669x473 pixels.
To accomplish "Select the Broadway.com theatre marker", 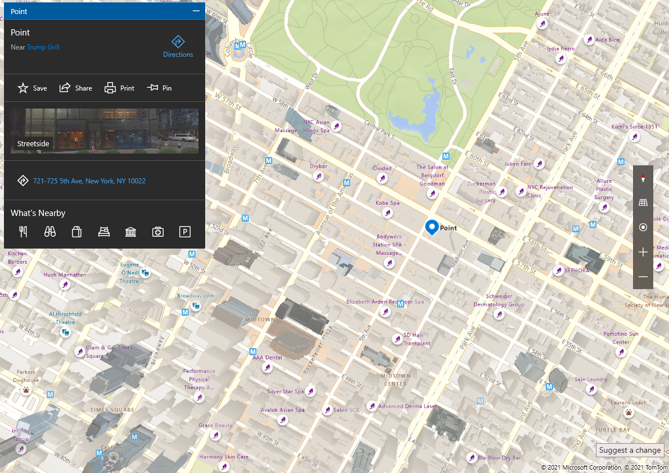I will (196, 305).
